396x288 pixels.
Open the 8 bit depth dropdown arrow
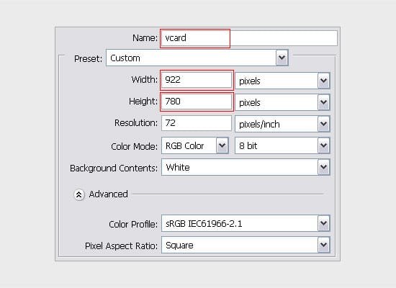pyautogui.click(x=323, y=145)
